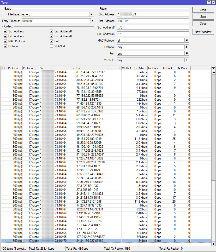This screenshot has width=216, height=252.
Task: Uncheck the MAC Protocol checkbox
Action: coord(5,41)
